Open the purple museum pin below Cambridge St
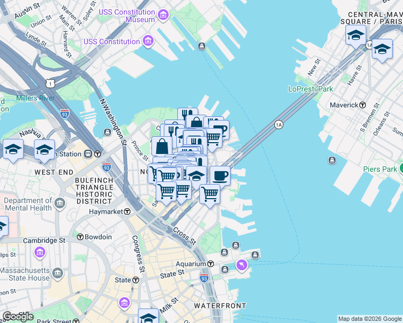The height and width of the screenshot is (323, 403). [40, 252]
